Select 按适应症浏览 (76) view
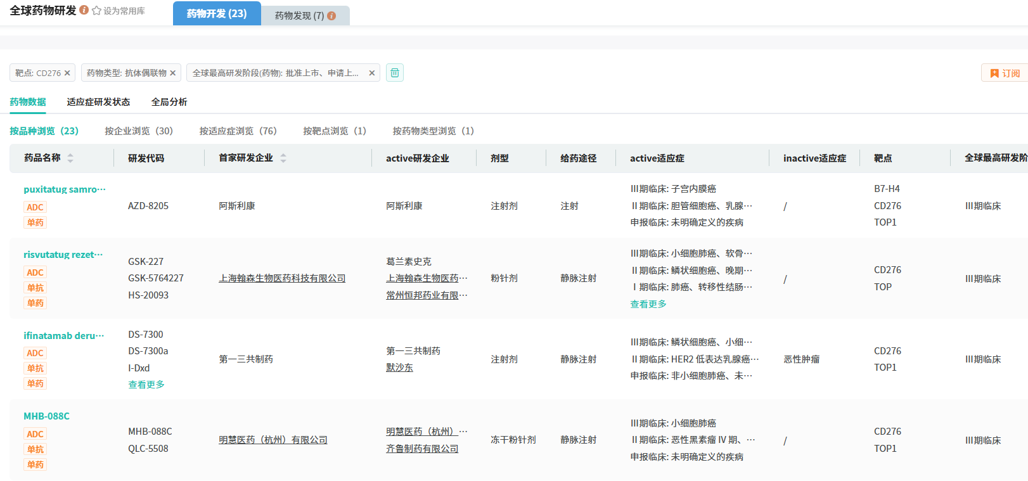The height and width of the screenshot is (481, 1028). point(238,131)
